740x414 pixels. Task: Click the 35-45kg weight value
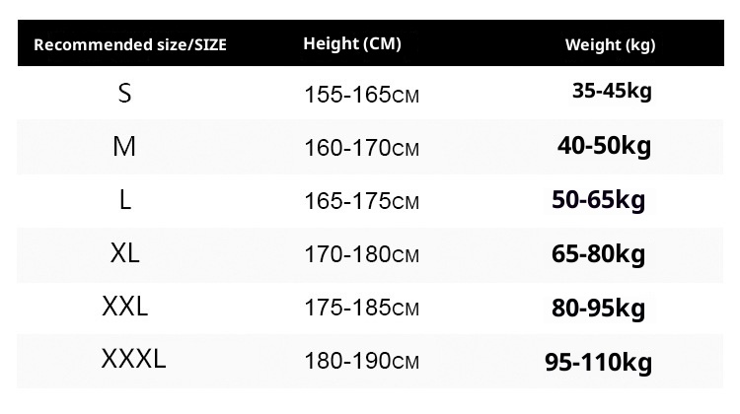pos(612,92)
